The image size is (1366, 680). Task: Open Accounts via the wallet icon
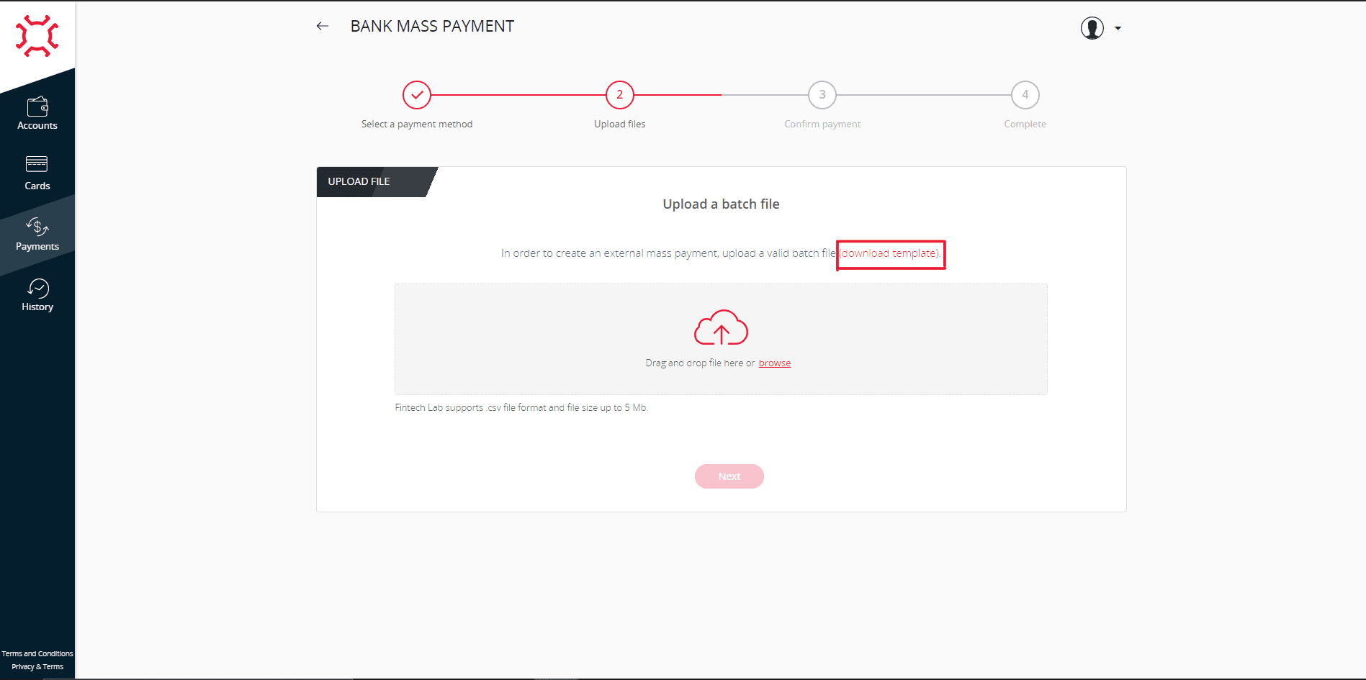click(37, 106)
